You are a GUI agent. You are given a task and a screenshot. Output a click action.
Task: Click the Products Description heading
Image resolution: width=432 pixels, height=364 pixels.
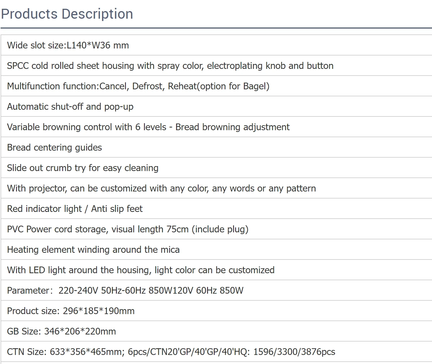tap(67, 14)
